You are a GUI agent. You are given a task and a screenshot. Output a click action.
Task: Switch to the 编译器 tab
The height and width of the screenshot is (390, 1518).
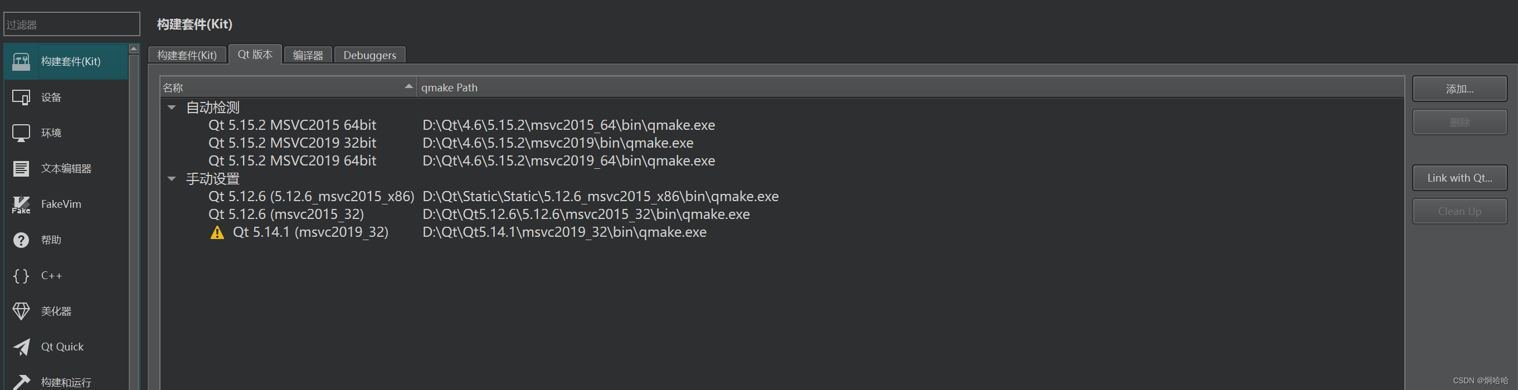pyautogui.click(x=308, y=55)
